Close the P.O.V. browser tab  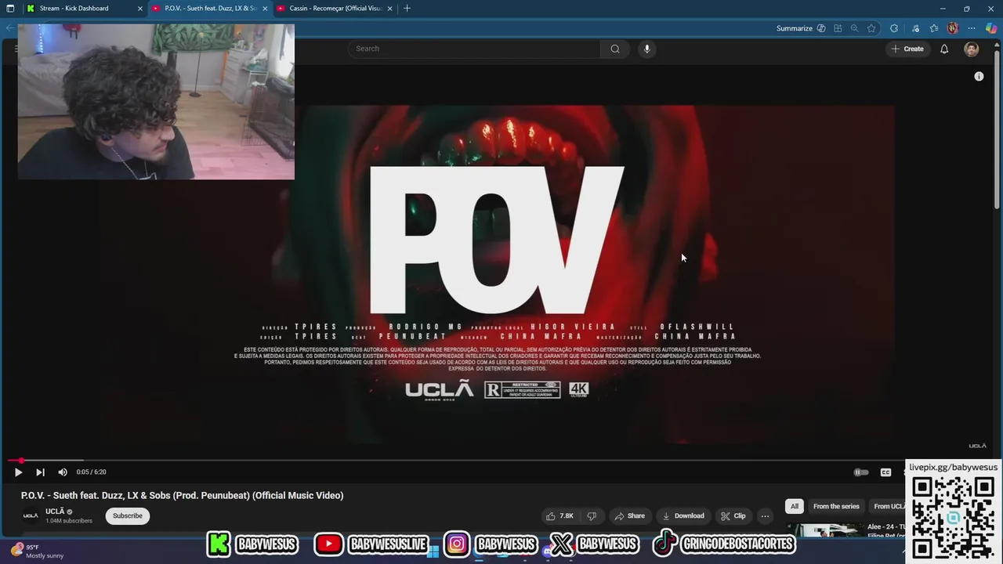(x=265, y=8)
